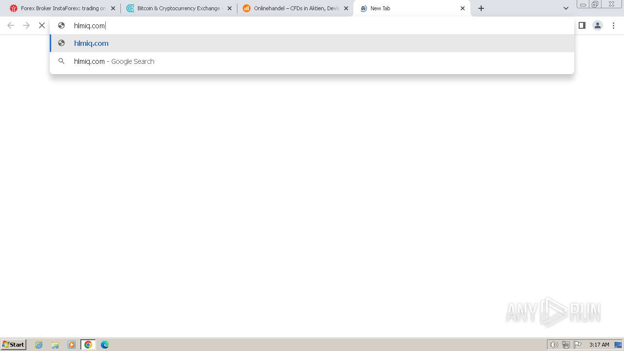
Task: Open a new browser tab with plus button
Action: 481,8
